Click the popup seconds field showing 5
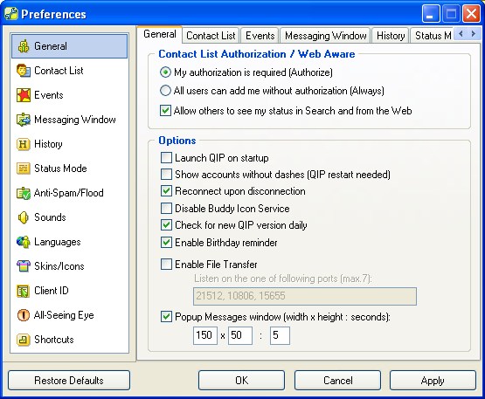The height and width of the screenshot is (399, 485). coord(280,335)
